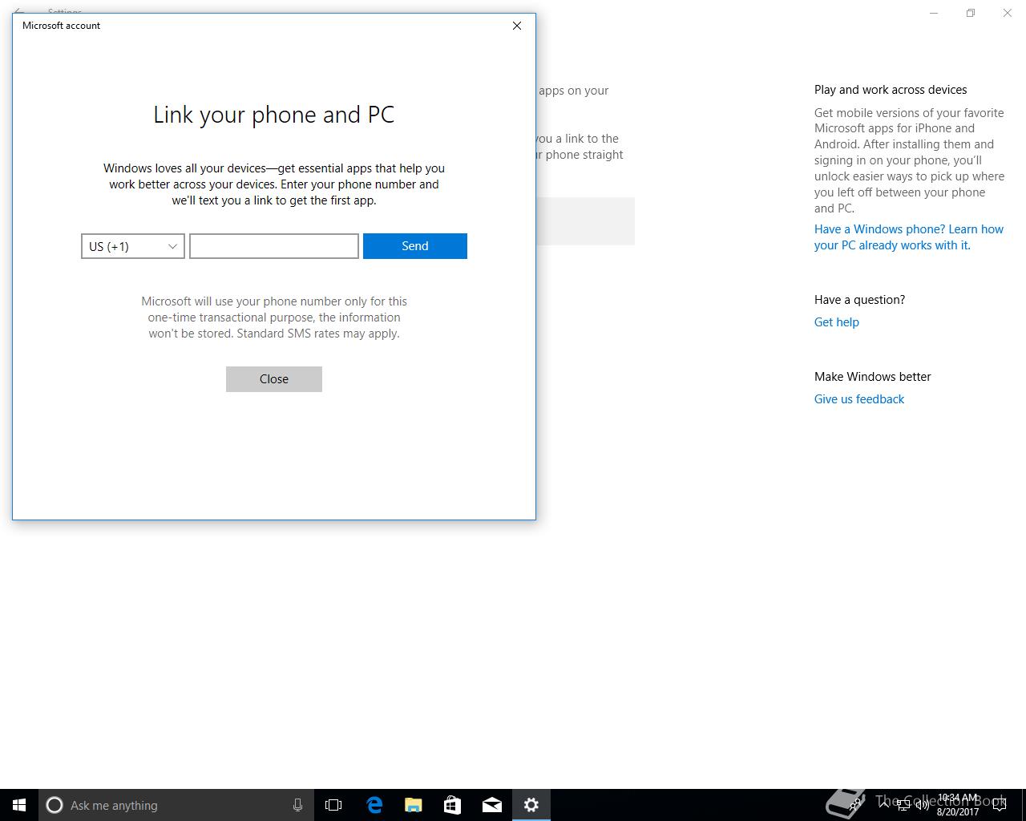Click the phone number input field
Screen dimensions: 1026x821
274,246
